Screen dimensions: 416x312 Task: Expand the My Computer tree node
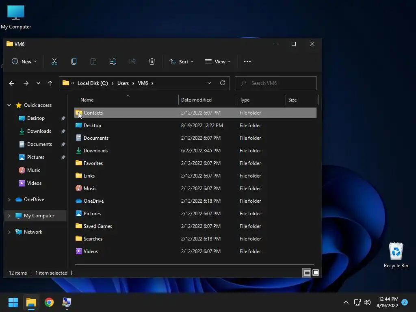click(9, 216)
